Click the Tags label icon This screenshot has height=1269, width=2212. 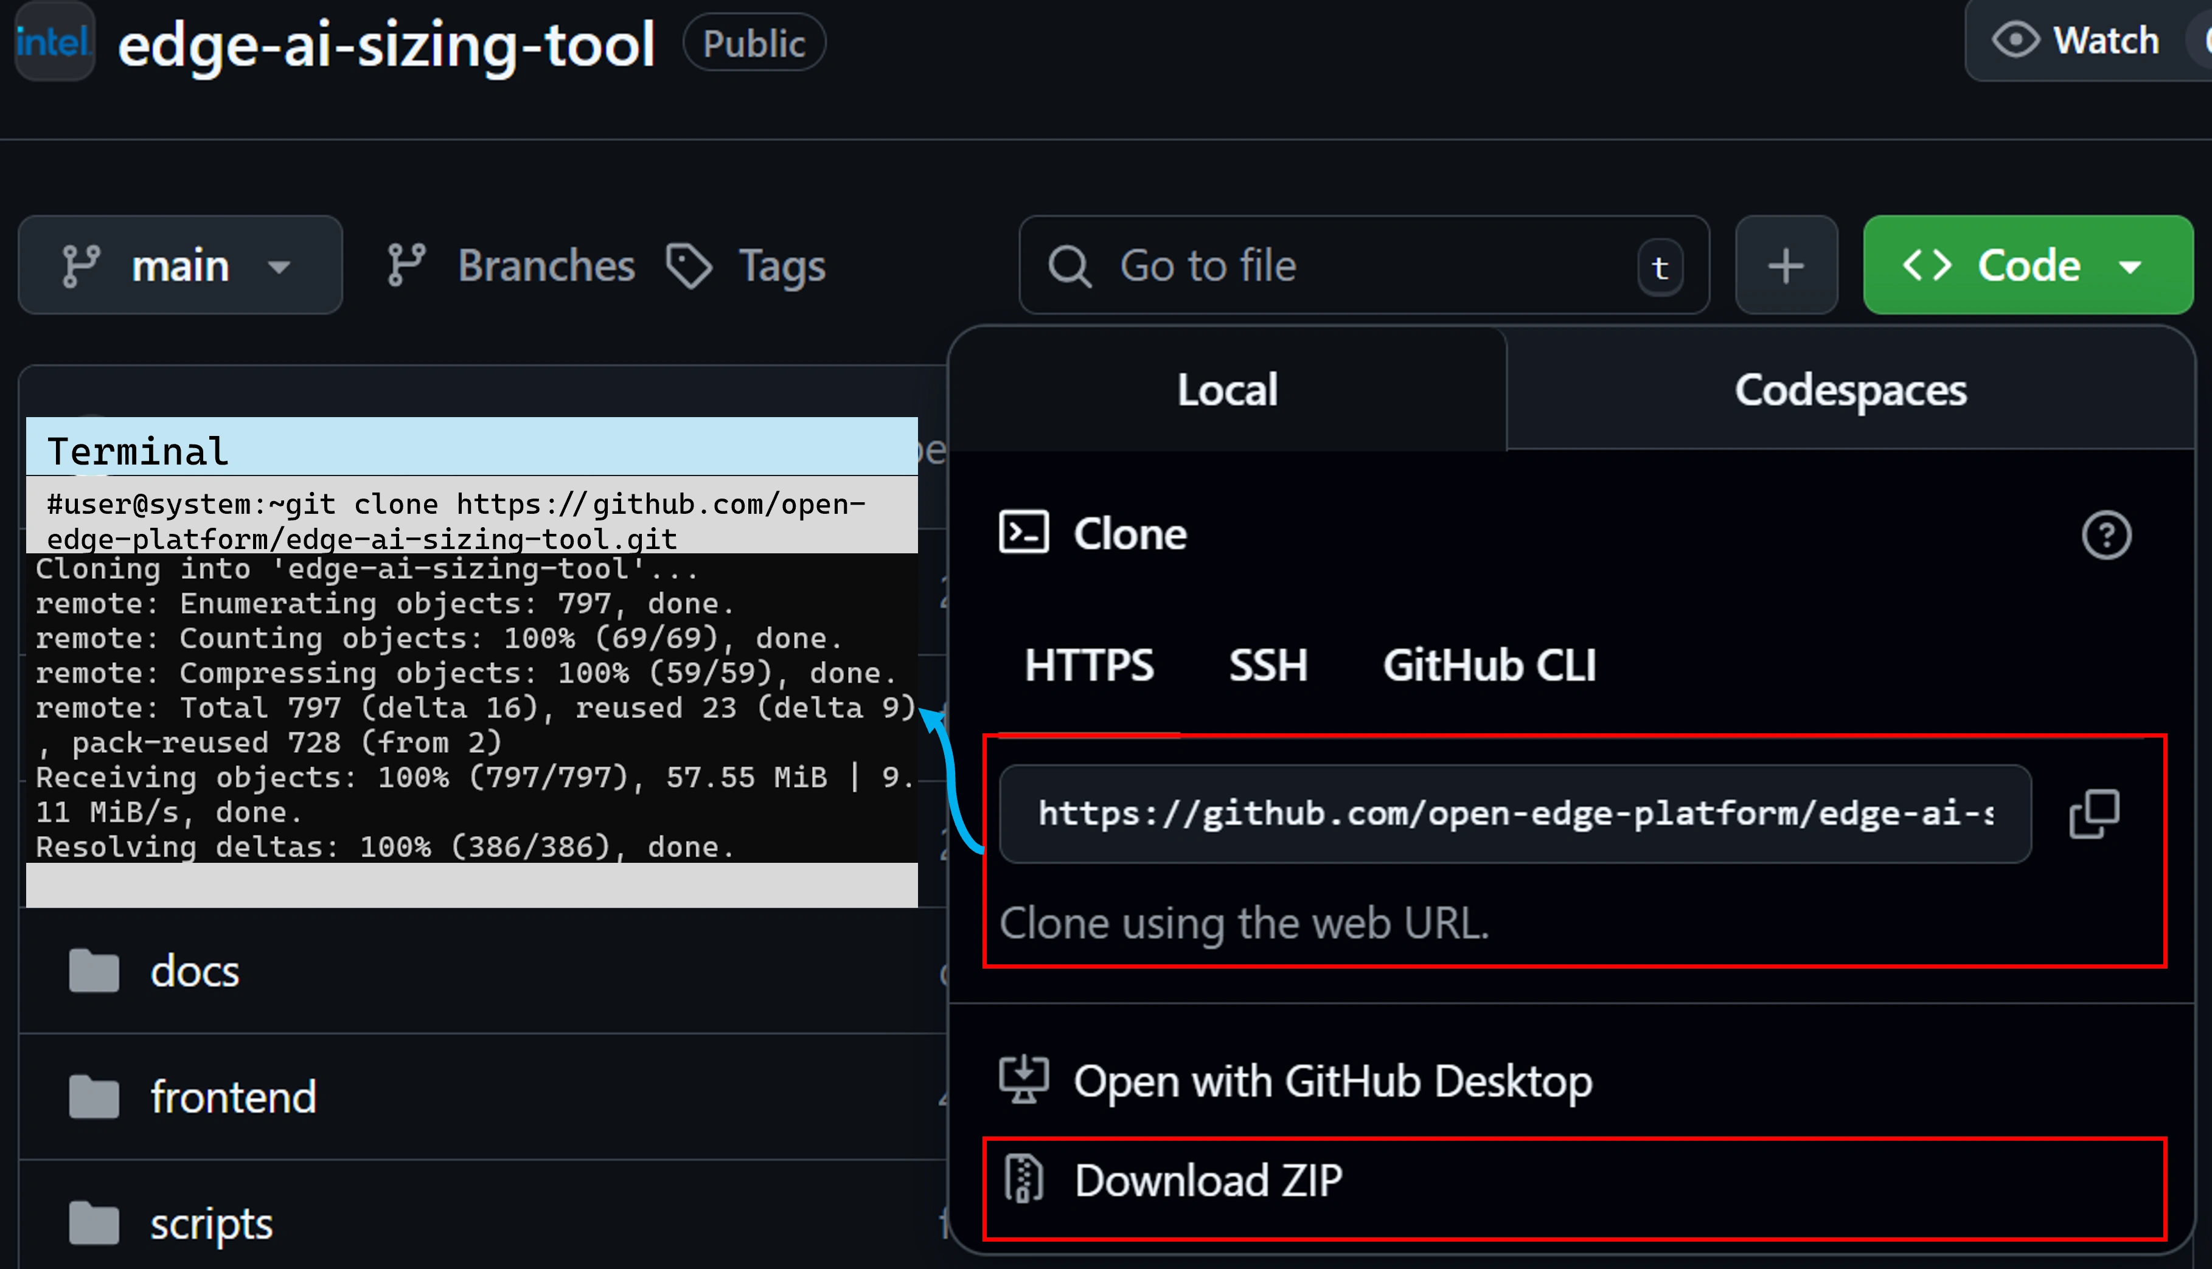click(x=689, y=265)
